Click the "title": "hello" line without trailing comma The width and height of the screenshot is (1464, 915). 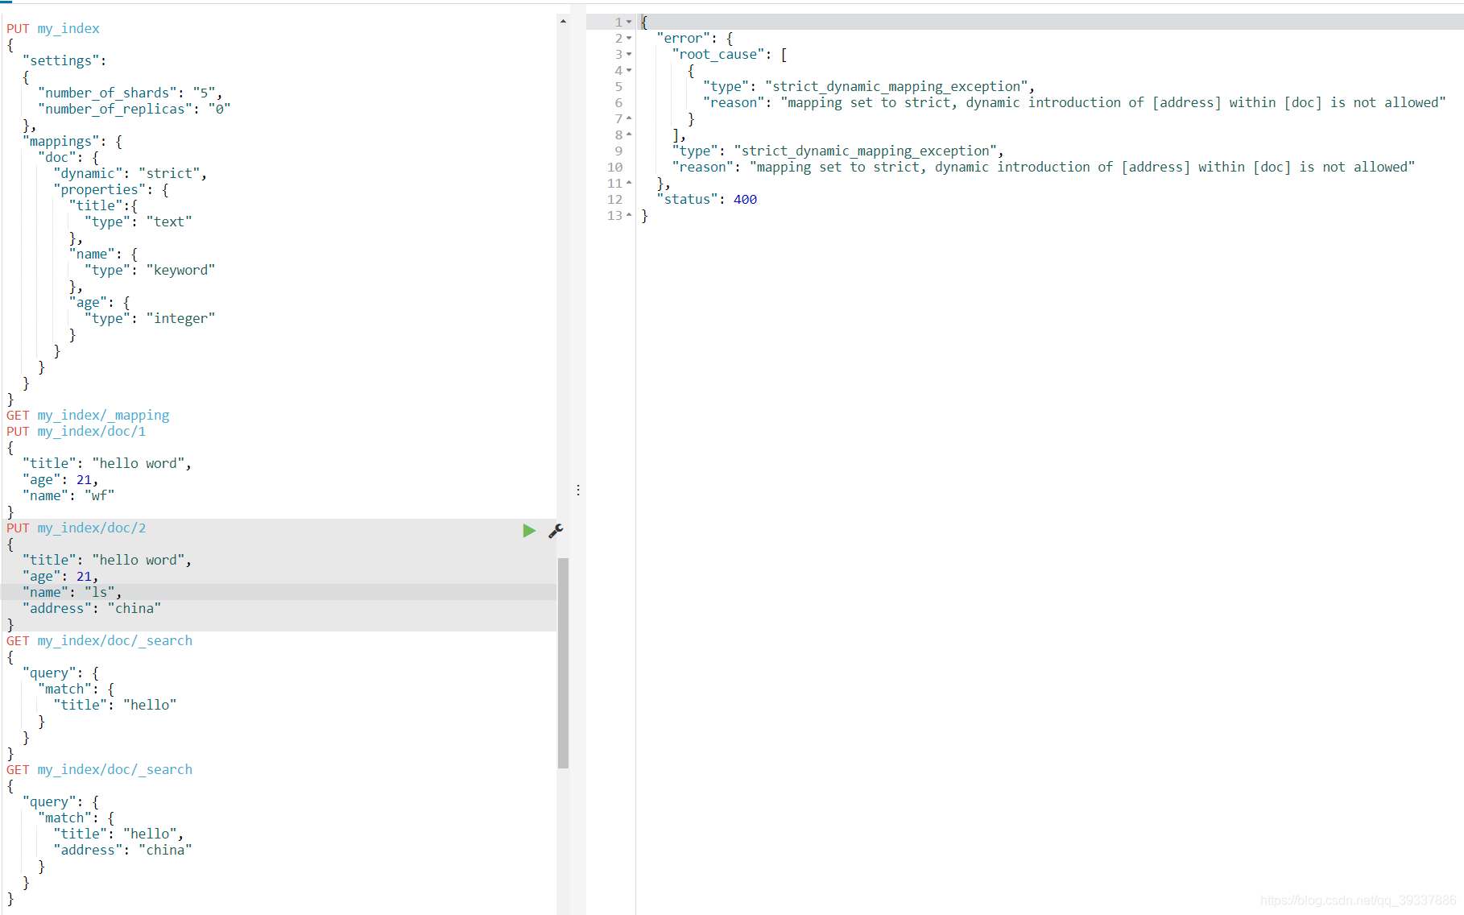(x=115, y=706)
